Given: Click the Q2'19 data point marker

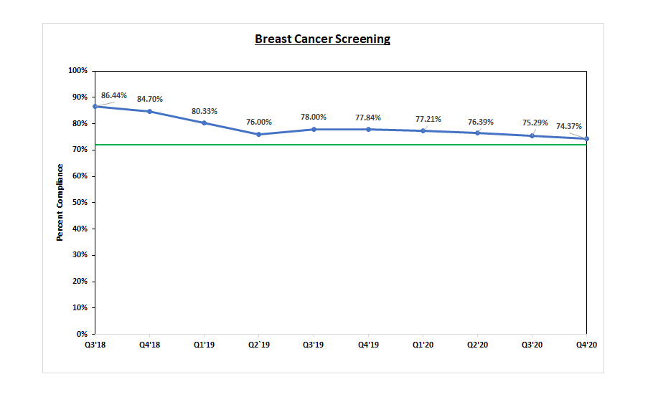Looking at the screenshot, I should click(259, 134).
